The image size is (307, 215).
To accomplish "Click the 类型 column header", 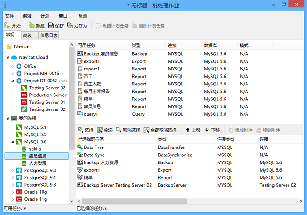I will 136,46.
